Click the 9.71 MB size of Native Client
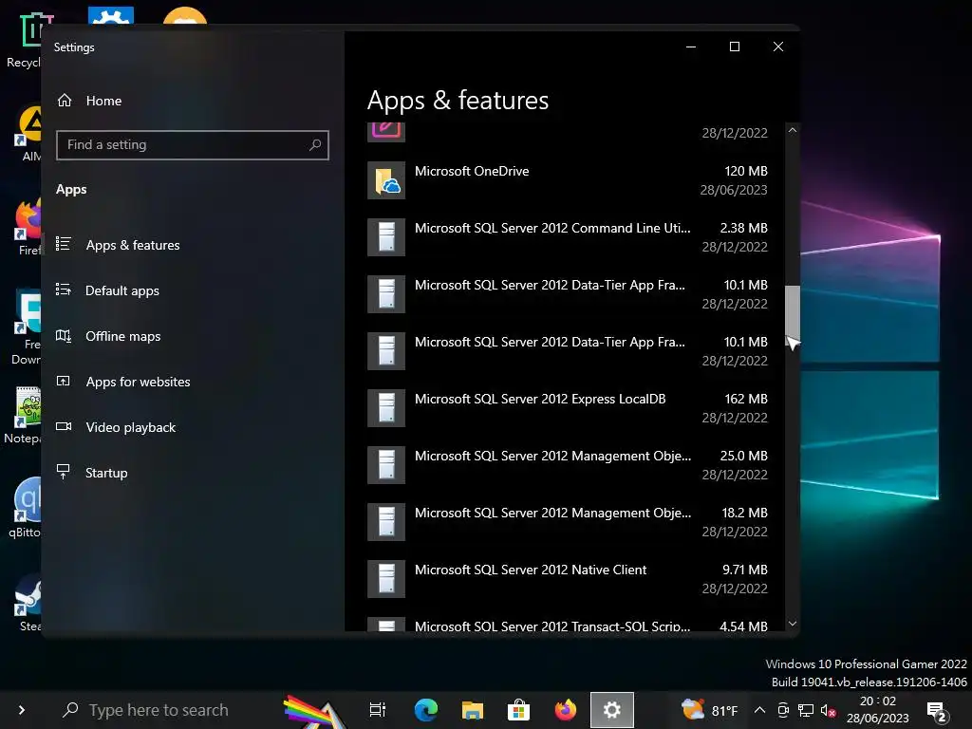 click(744, 570)
